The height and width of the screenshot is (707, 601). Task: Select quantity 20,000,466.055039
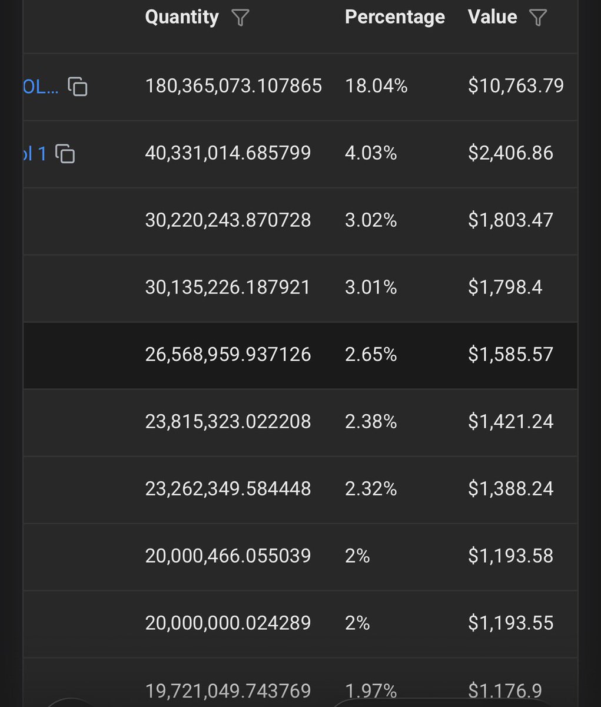tap(228, 556)
